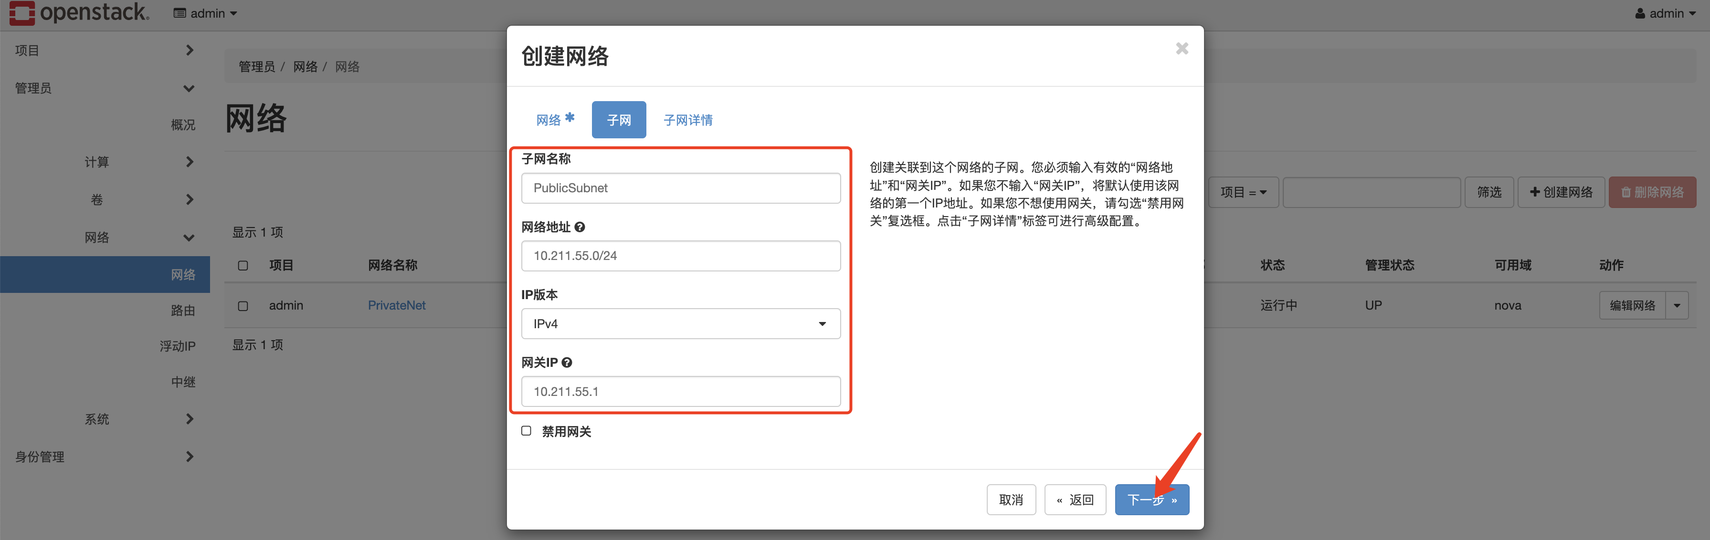1710x540 pixels.
Task: Click the PublicSubnet name input field
Action: (680, 188)
